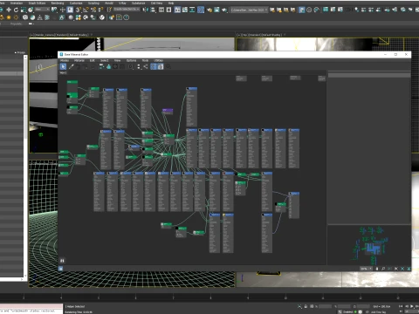Switch to View1 tab in Slate editor
This screenshot has height=314, width=419.
click(x=63, y=73)
